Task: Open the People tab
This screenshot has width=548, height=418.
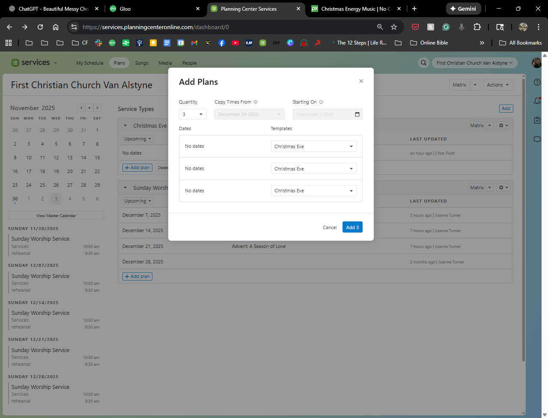Action: pos(189,63)
